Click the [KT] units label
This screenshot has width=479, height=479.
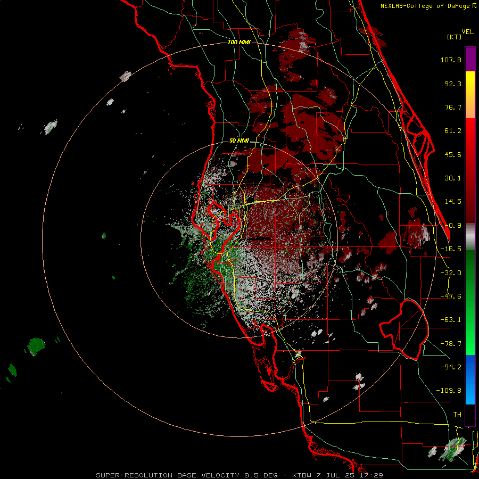point(455,37)
